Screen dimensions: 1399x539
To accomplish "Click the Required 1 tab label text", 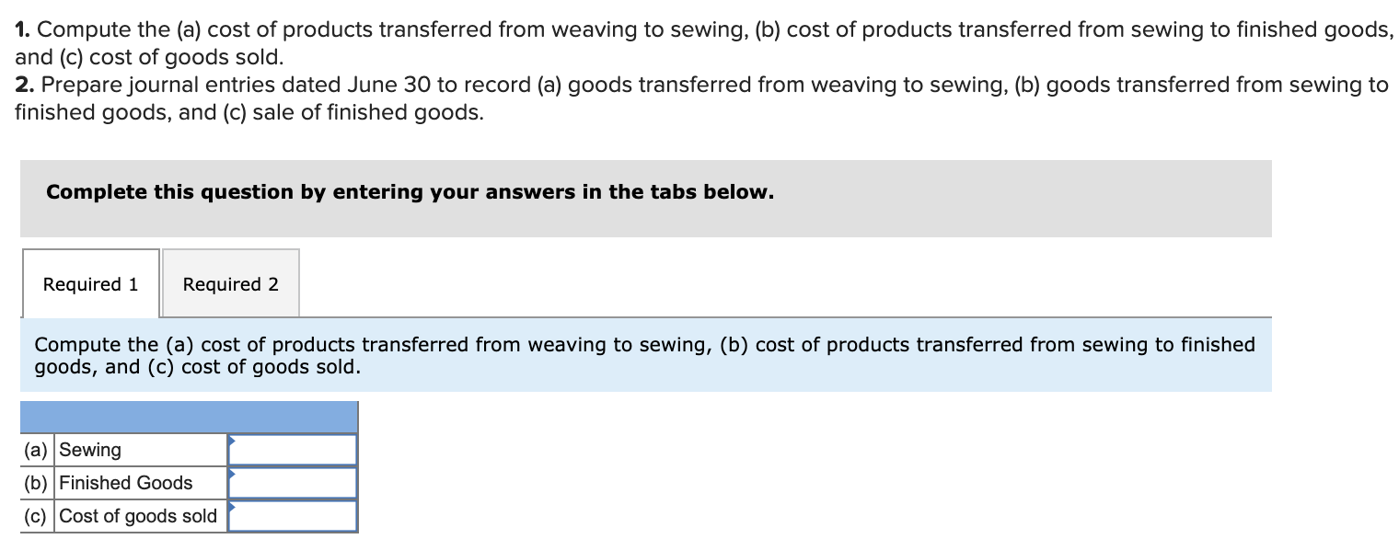I will click(x=90, y=284).
